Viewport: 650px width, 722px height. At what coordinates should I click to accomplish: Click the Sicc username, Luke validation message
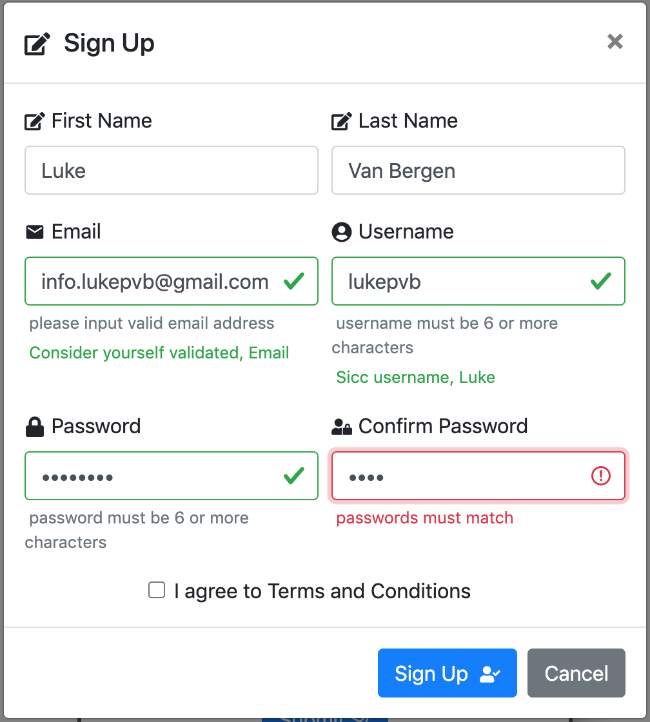[415, 377]
